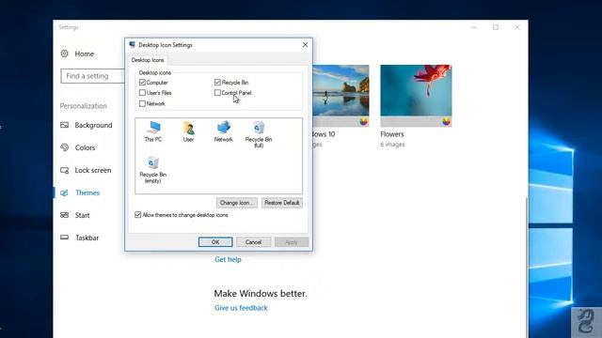The height and width of the screenshot is (338, 602).
Task: Click the Change Icon... button
Action: [x=236, y=203]
